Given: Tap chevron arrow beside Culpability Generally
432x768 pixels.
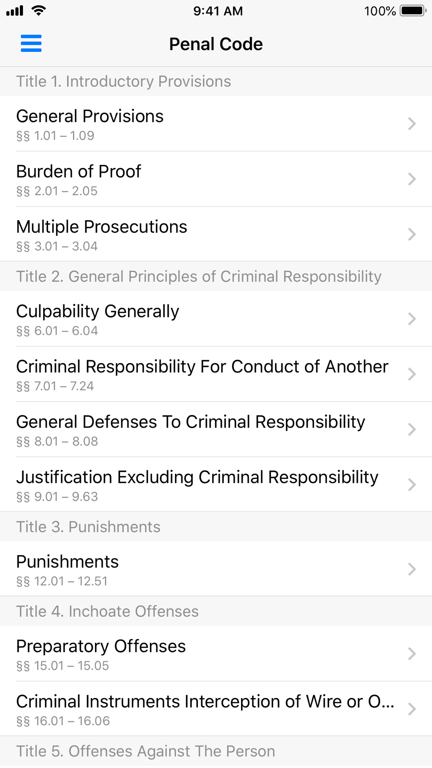Looking at the screenshot, I should (x=412, y=319).
